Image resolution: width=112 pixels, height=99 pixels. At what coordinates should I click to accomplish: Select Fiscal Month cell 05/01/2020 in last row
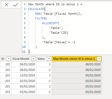tap(24, 92)
